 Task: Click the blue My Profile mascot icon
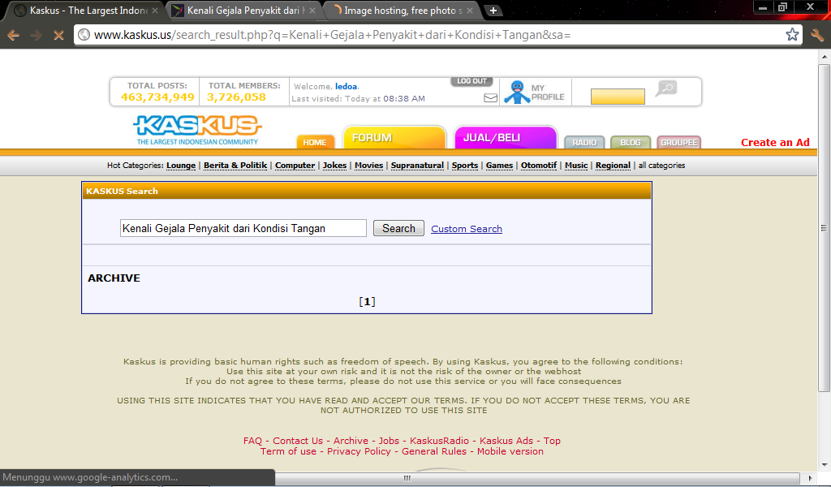tap(517, 92)
